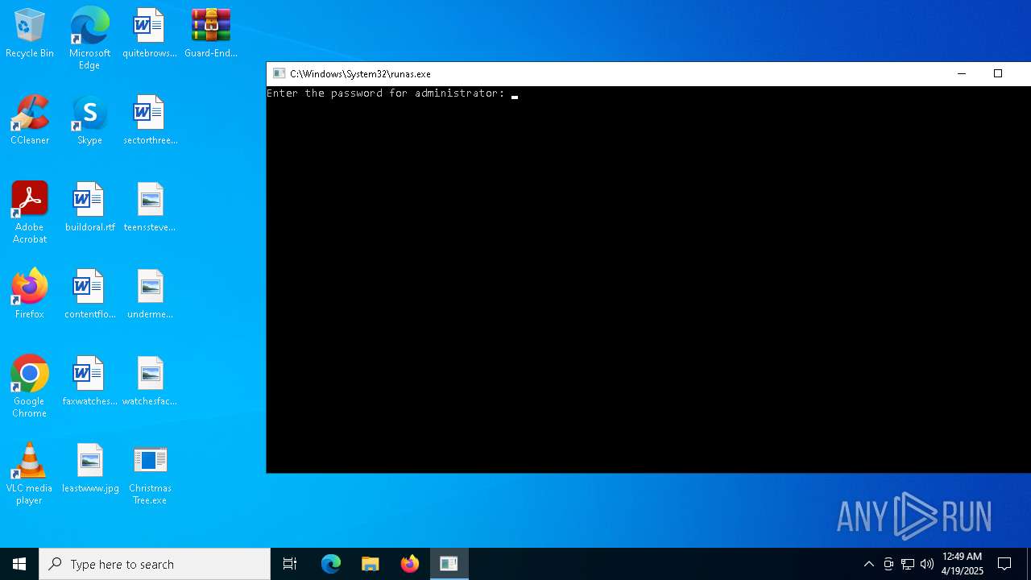This screenshot has width=1031, height=580.
Task: Click the runas.exe title bar system icon
Action: coord(279,73)
